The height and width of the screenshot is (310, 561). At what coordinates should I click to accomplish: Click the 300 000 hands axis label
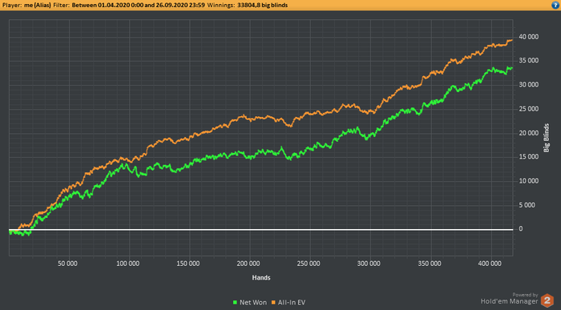(x=369, y=264)
